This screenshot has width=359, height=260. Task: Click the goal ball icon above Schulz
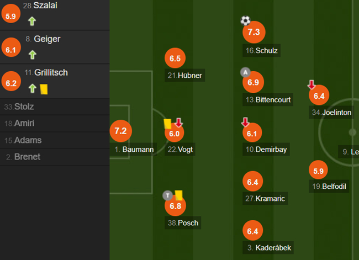coord(245,20)
